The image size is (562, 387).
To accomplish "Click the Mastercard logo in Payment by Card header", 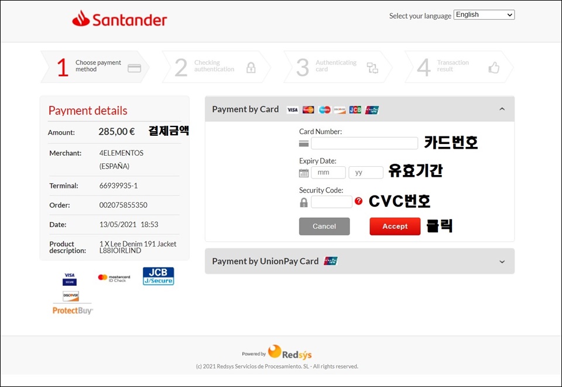I will 309,109.
